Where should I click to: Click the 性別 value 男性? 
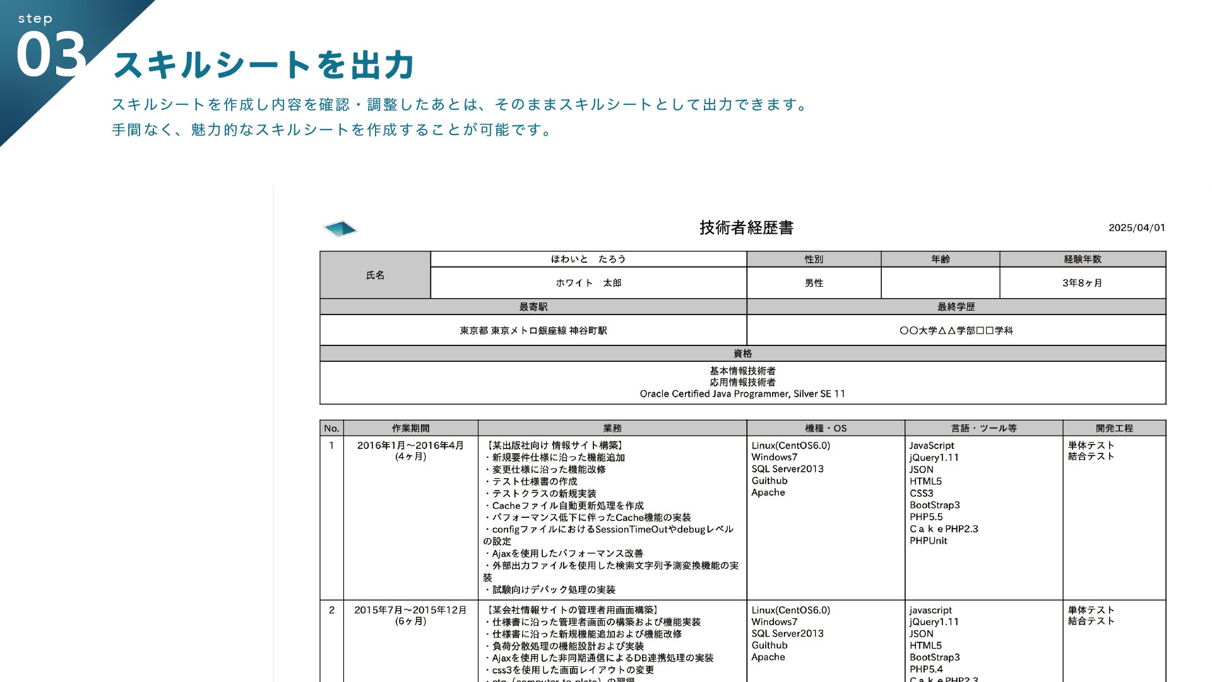click(x=814, y=283)
